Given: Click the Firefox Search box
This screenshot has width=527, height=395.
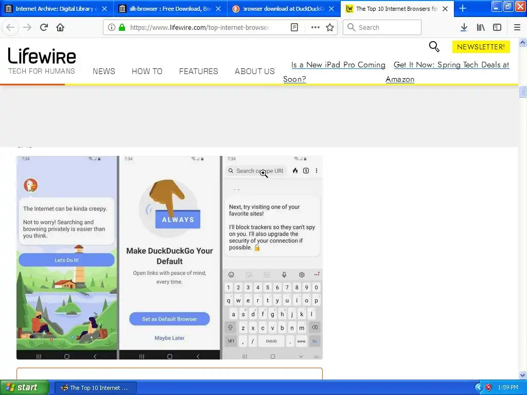Looking at the screenshot, I should pyautogui.click(x=382, y=27).
